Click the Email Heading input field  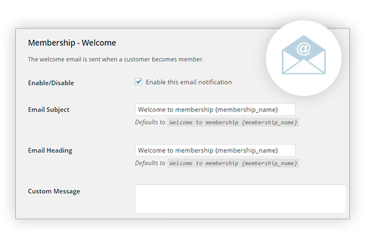tap(215, 150)
